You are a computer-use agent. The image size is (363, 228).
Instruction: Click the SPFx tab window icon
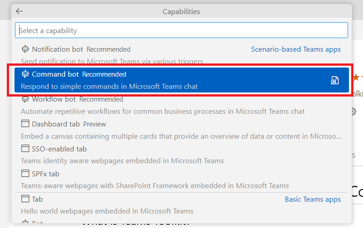tap(25, 174)
